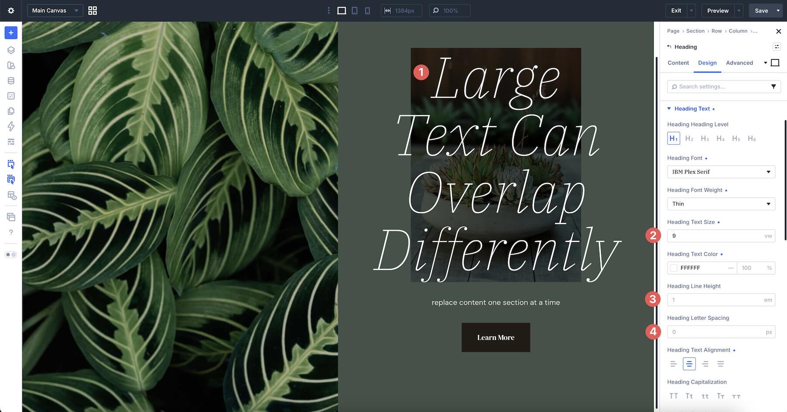Switch to the Advanced tab
Viewport: 787px width, 412px height.
click(x=739, y=63)
